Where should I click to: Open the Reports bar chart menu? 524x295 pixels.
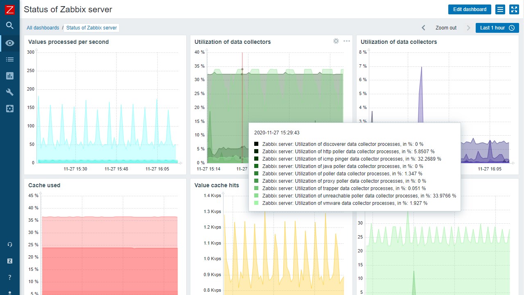tap(10, 76)
